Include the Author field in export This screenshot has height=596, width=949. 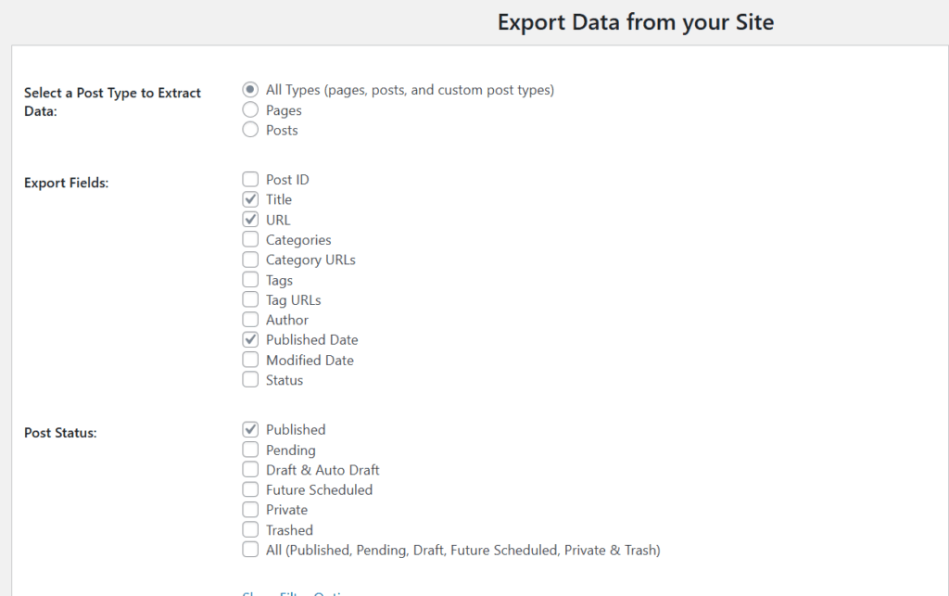click(x=250, y=320)
